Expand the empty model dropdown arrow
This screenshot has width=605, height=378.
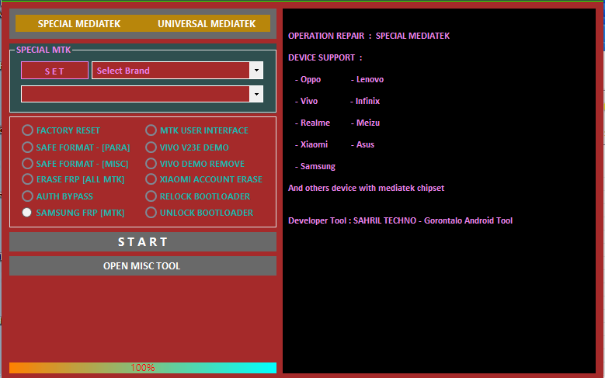pos(256,94)
